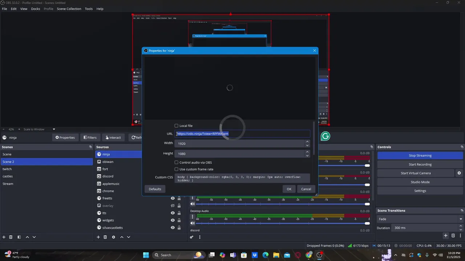Image resolution: width=465 pixels, height=261 pixels.
Task: Open transition properties three-dot menu
Action: click(x=460, y=236)
